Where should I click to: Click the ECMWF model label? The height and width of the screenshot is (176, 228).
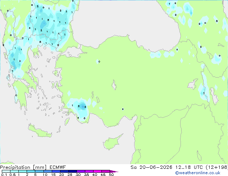(x=58, y=167)
